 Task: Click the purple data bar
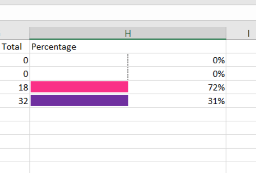pyautogui.click(x=79, y=101)
